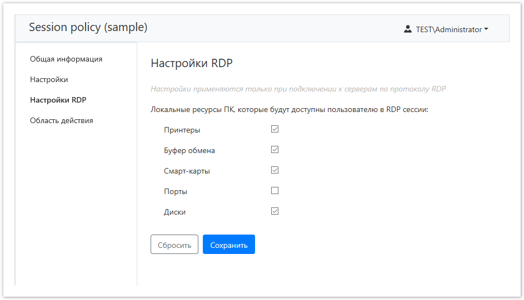Click the Порты label text

point(175,192)
